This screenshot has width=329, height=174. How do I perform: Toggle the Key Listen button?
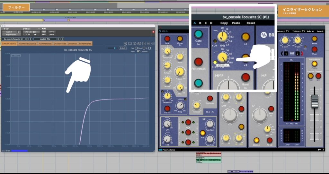pos(210,98)
